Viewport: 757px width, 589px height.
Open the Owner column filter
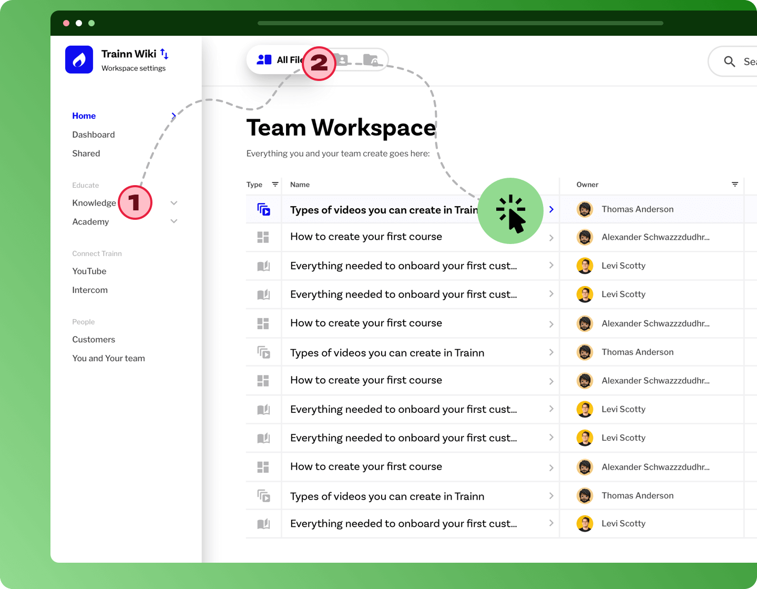(x=734, y=184)
